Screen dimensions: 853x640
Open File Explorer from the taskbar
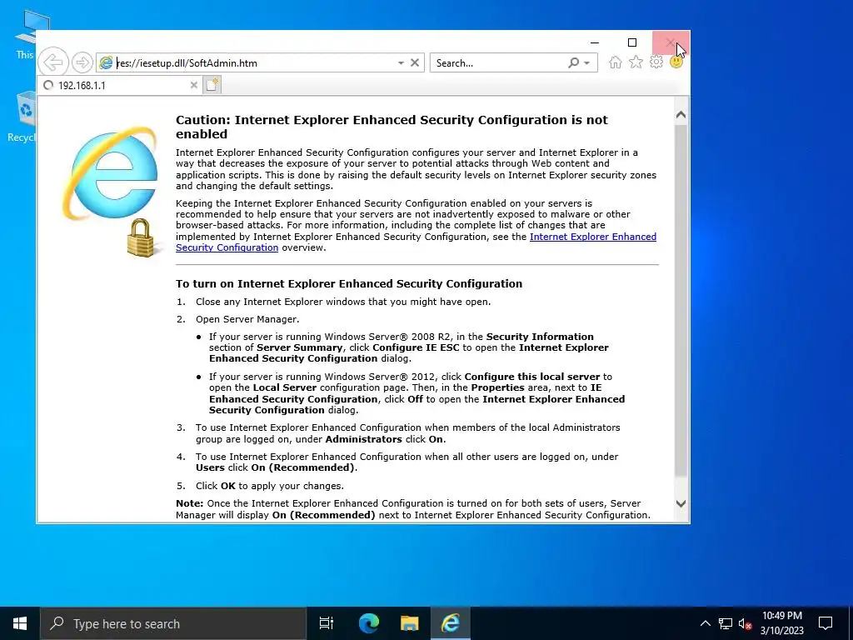coord(410,623)
